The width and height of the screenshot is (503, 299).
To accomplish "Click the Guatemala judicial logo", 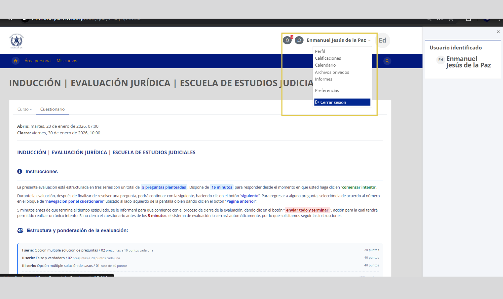I will tap(16, 41).
